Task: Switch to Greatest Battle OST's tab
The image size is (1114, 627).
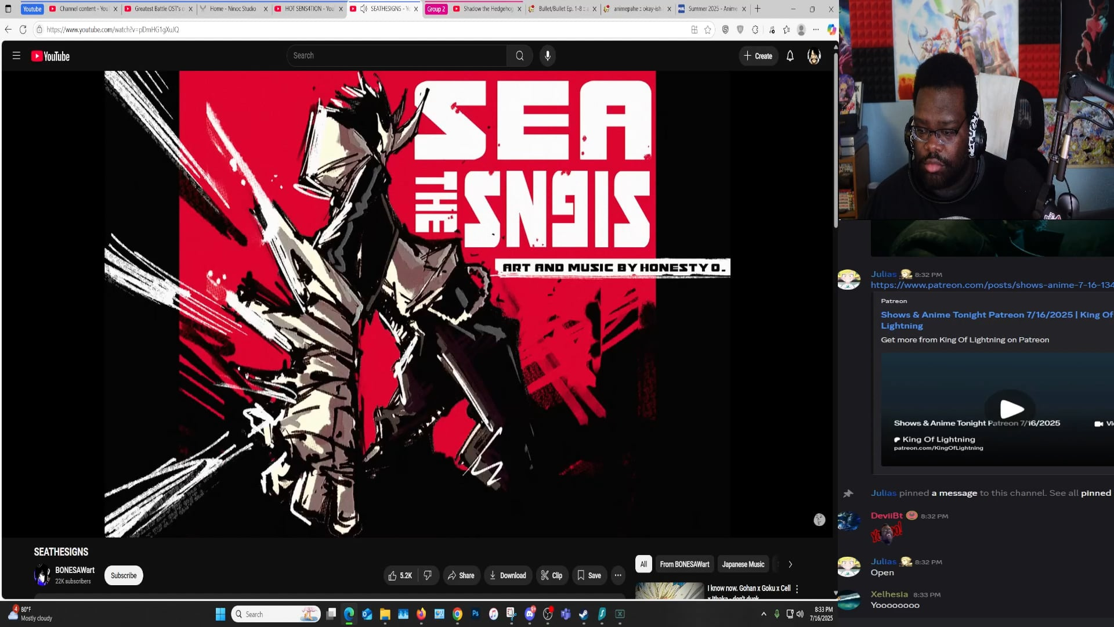Action: pos(158,9)
